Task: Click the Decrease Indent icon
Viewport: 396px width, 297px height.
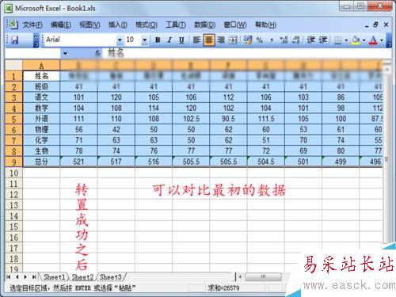Action: [x=311, y=40]
